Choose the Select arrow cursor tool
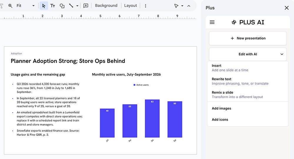The image size is (294, 159). click(44, 6)
